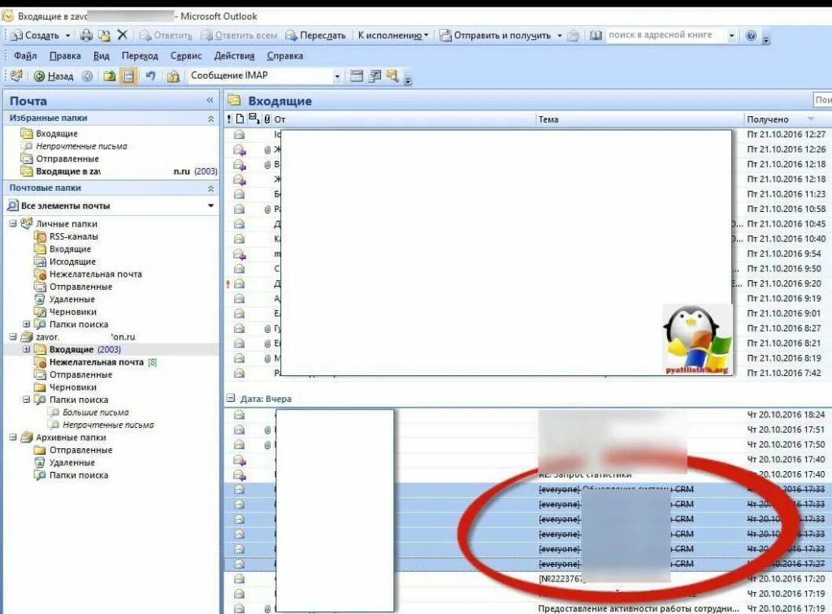Open the Файл menu
The image size is (832, 614).
click(25, 56)
